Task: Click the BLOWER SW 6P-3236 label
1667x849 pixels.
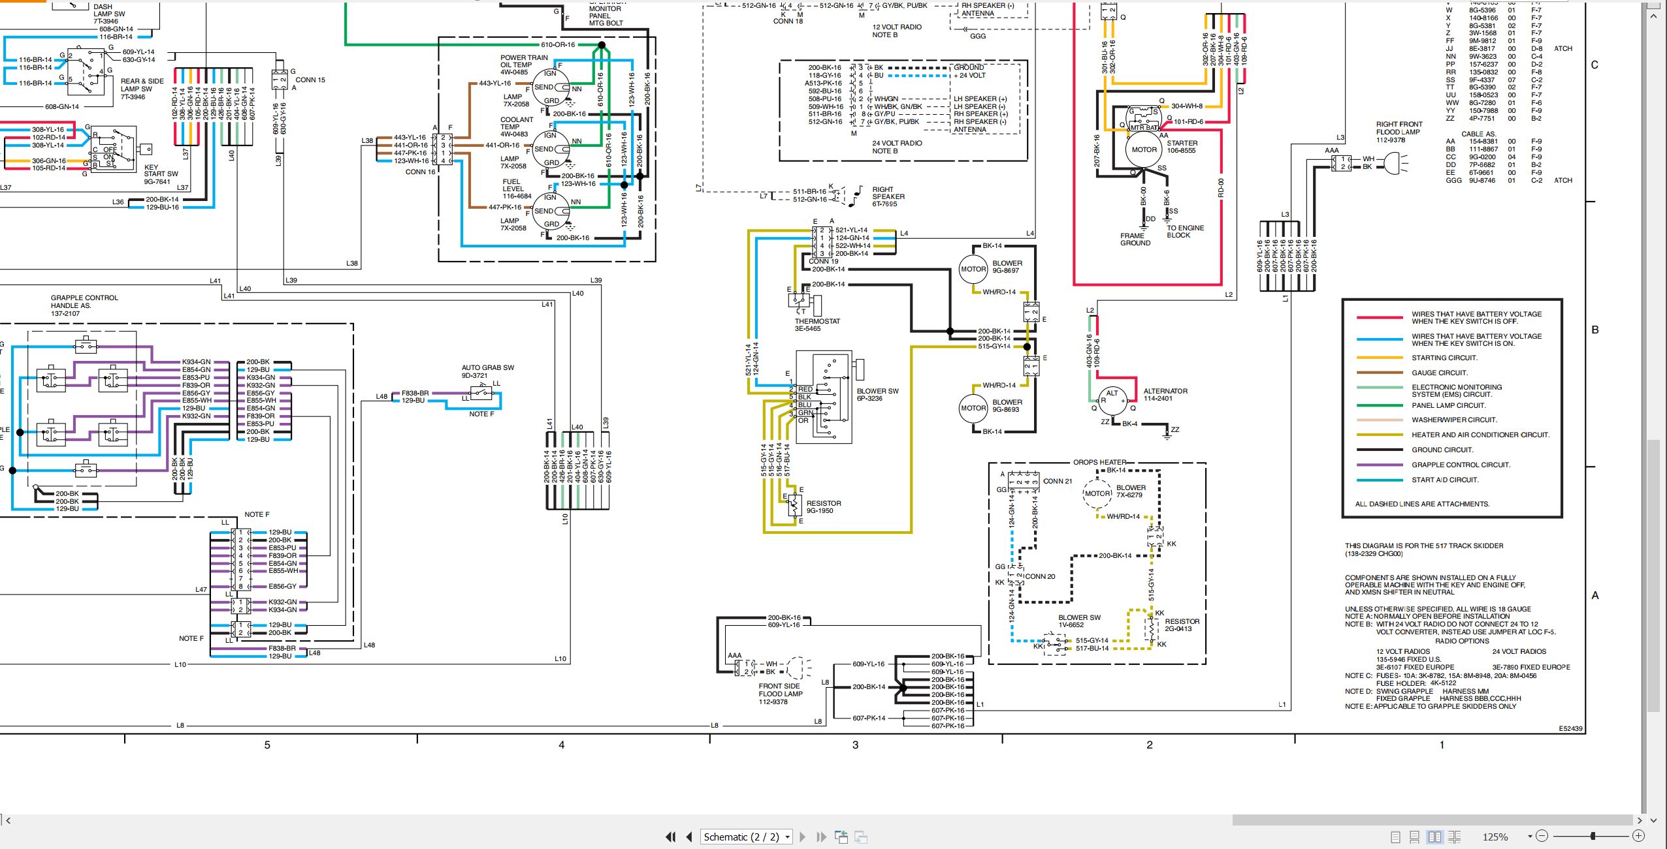Action: [877, 395]
